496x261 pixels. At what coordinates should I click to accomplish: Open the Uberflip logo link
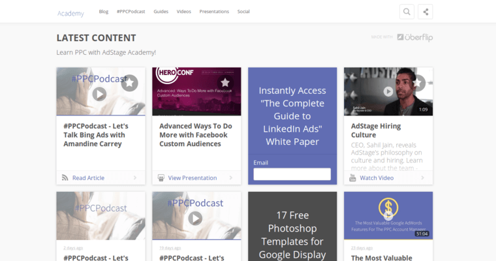[414, 37]
